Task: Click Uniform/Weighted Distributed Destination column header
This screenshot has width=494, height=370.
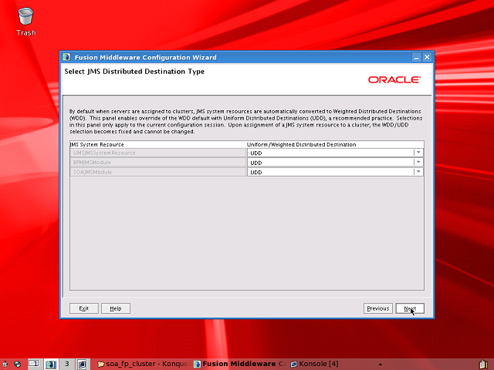Action: 335,144
